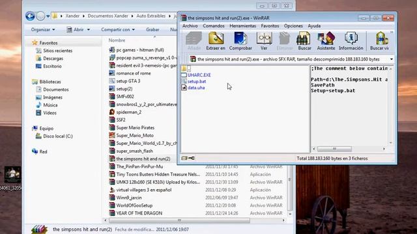The width and height of the screenshot is (417, 234).
Task: Open the Organizar dropdown in Explorer
Action: [43, 30]
